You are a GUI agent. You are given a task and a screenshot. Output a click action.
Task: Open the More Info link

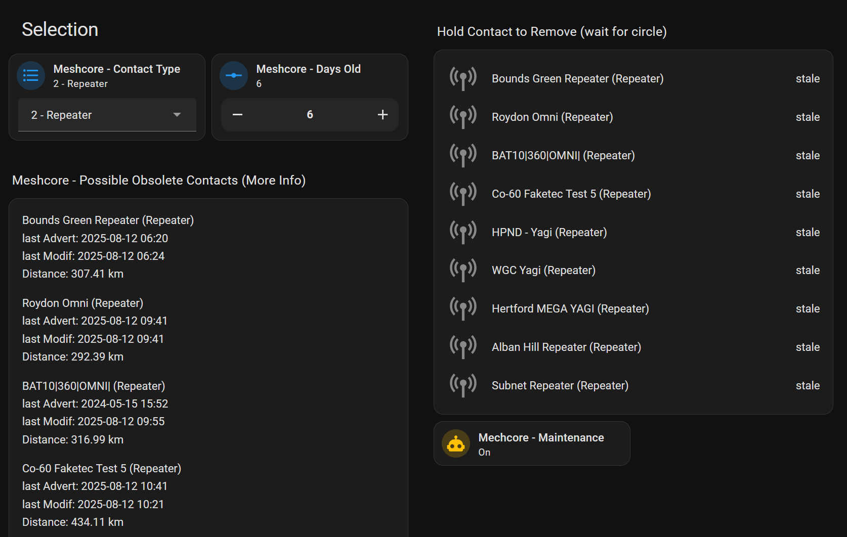point(273,180)
